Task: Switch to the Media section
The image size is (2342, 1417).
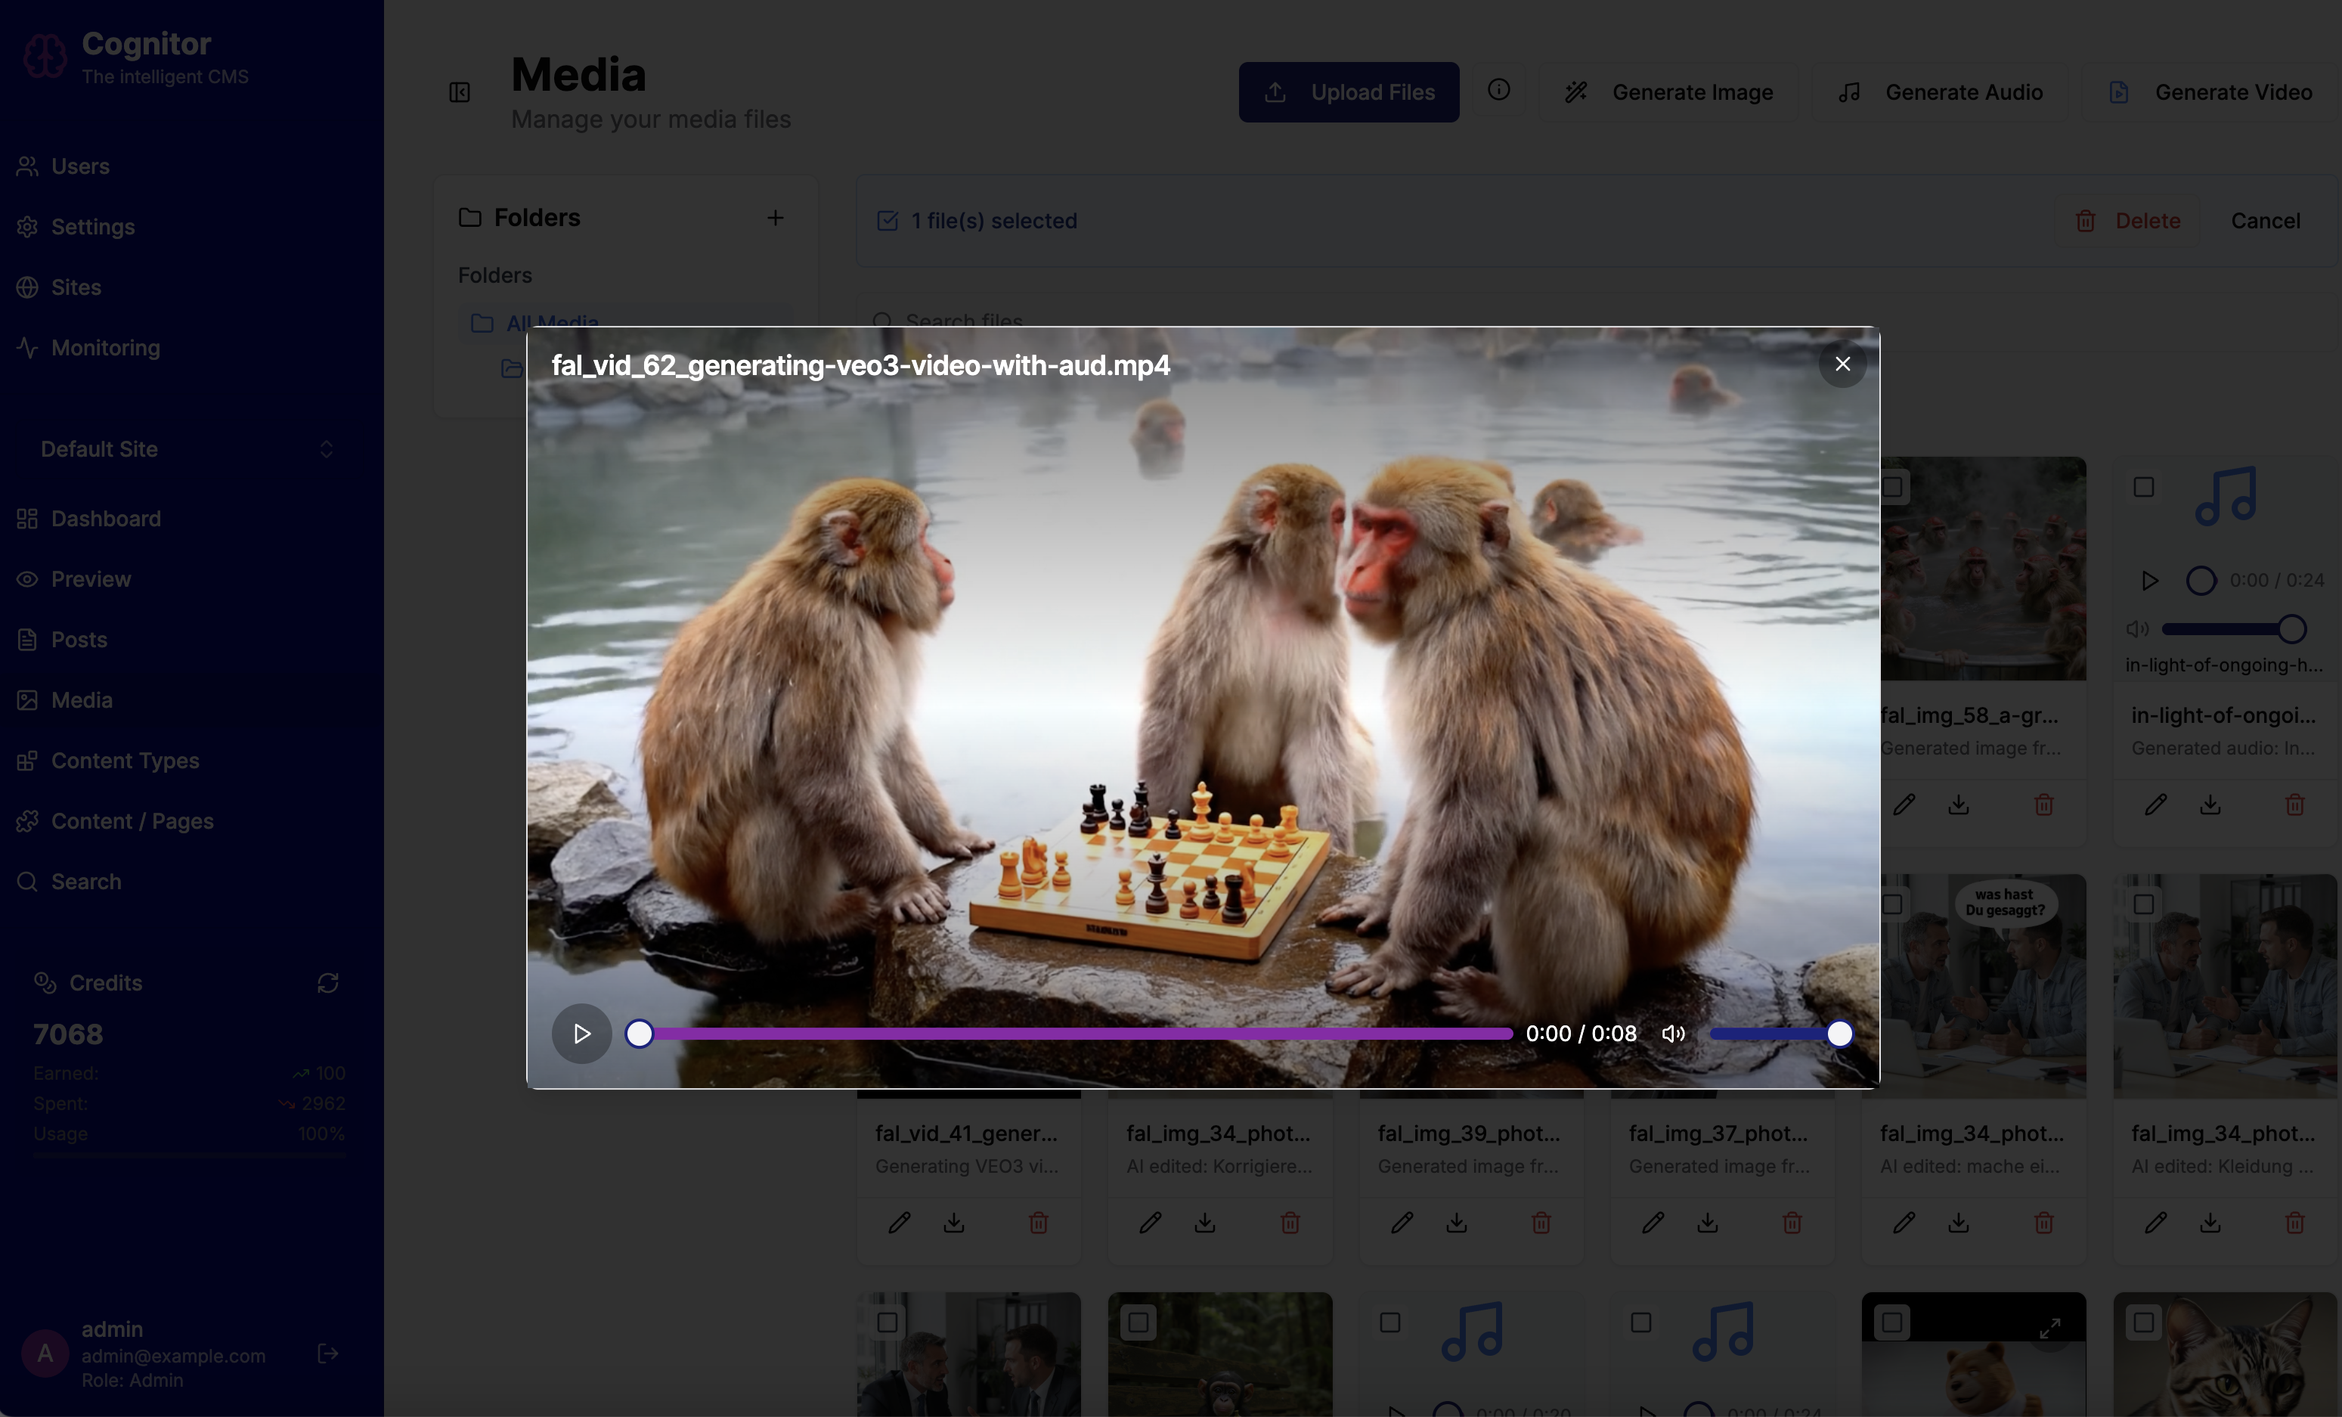Action: tap(81, 699)
